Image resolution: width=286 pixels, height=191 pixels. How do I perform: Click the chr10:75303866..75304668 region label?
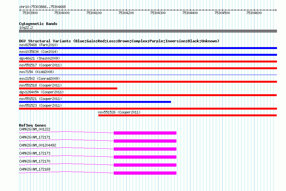tap(42, 7)
